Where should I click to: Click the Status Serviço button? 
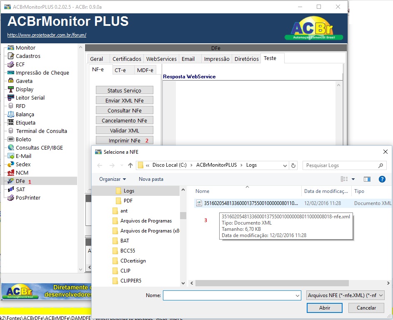[124, 90]
